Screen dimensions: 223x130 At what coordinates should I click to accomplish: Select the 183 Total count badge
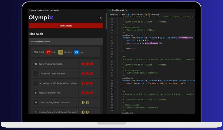(36, 52)
